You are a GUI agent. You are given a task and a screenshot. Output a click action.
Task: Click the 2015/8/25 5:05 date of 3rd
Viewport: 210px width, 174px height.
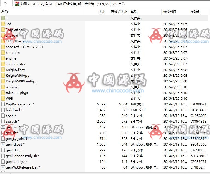pyautogui.click(x=175, y=24)
